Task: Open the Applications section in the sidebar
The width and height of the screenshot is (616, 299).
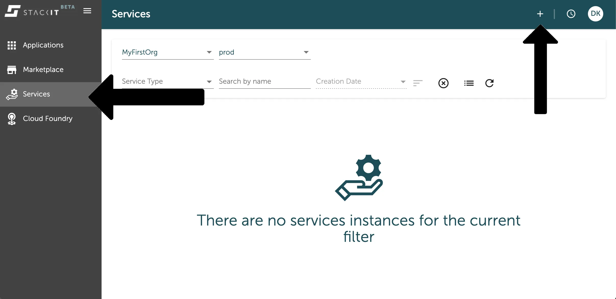Action: [x=43, y=45]
